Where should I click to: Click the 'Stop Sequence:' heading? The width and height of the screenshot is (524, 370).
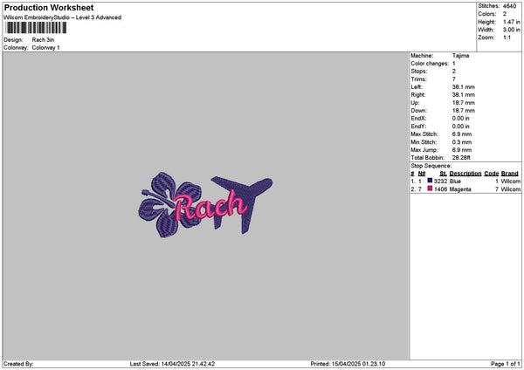(431, 166)
